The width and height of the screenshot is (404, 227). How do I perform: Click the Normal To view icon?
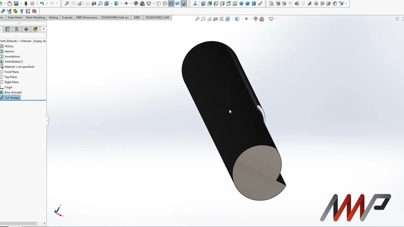point(195,3)
